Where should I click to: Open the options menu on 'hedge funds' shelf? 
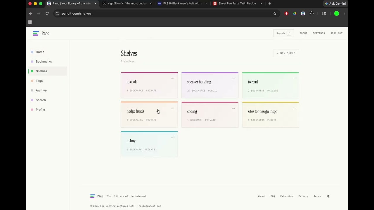(x=173, y=108)
